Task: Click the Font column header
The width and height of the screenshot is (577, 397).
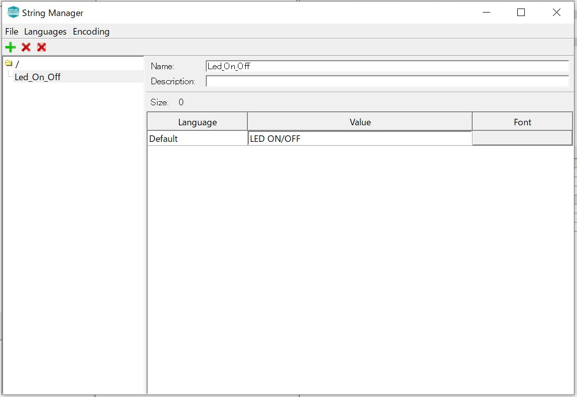Action: pyautogui.click(x=522, y=122)
